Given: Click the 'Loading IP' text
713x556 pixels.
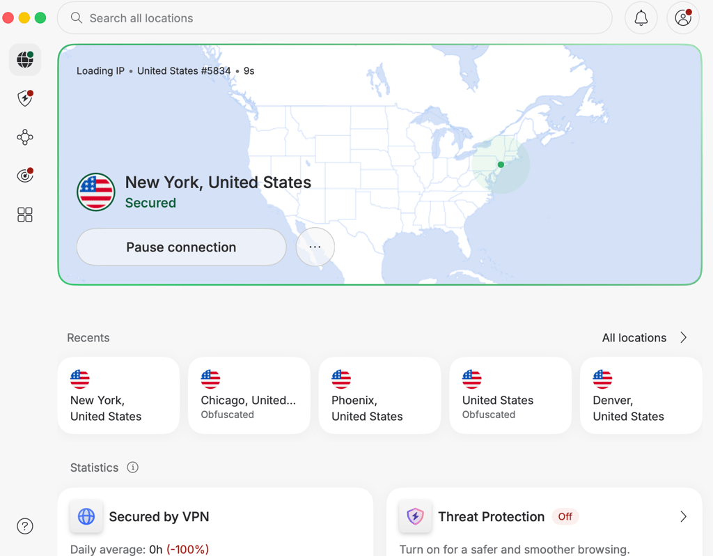Looking at the screenshot, I should [100, 71].
